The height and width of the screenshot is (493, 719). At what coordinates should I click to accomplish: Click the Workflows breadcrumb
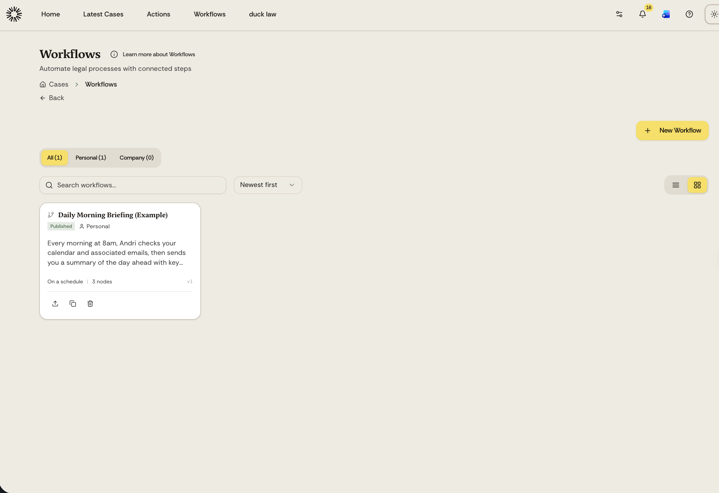[x=101, y=84]
